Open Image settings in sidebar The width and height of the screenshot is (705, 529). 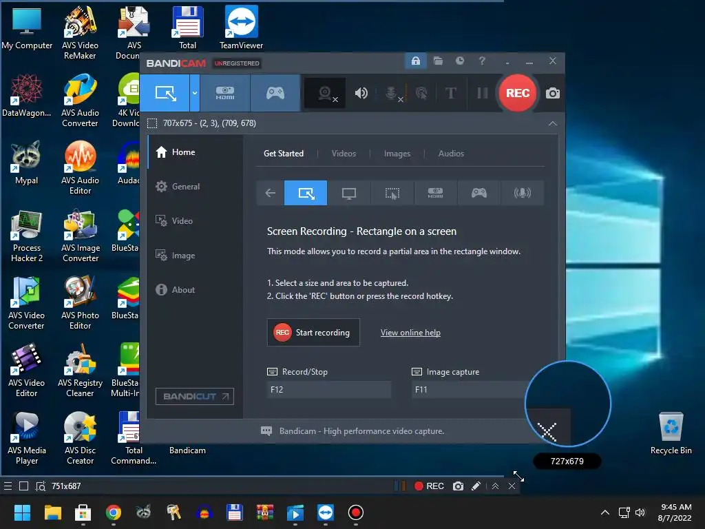(195, 255)
